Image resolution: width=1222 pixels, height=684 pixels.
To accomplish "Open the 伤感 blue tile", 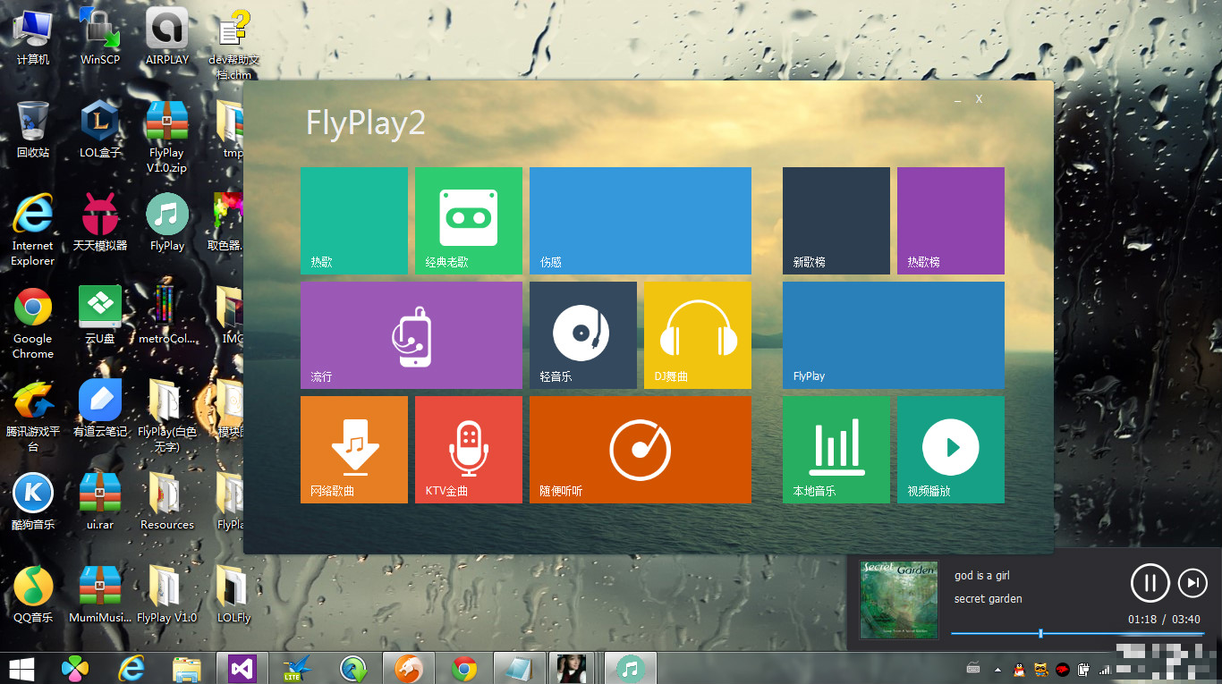I will click(x=640, y=221).
